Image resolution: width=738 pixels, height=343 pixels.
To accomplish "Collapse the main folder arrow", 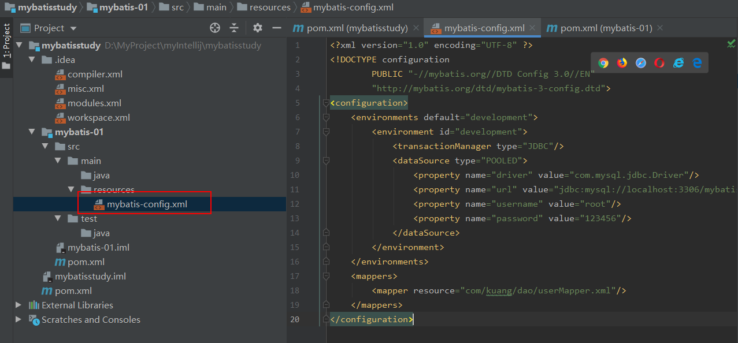I will coord(58,161).
